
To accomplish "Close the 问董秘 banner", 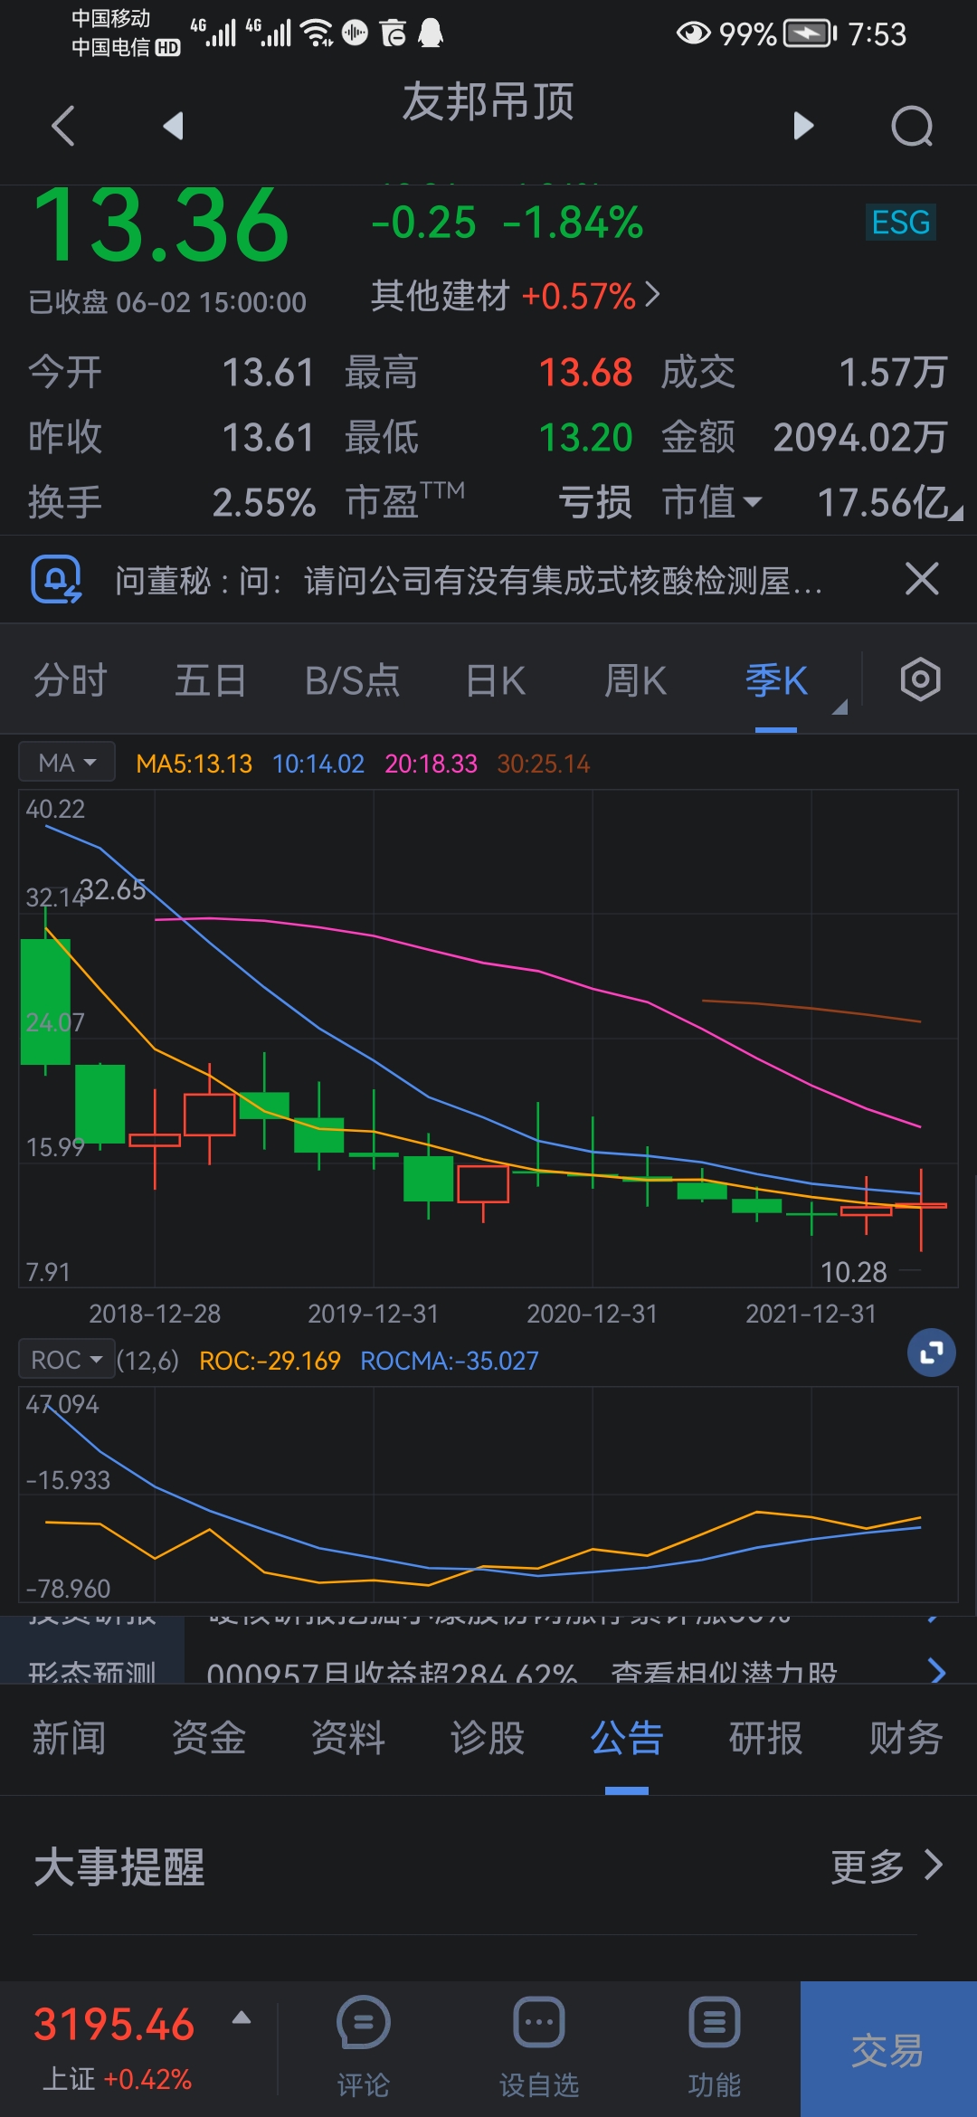I will [922, 578].
